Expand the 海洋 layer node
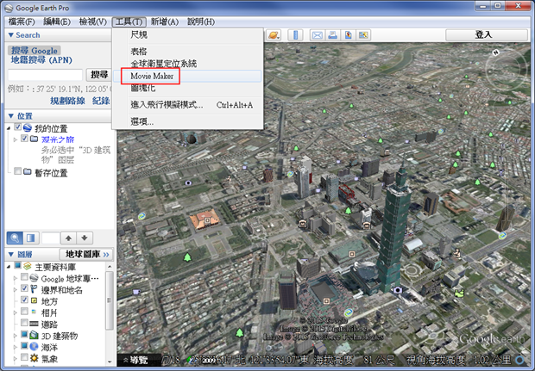 coord(15,347)
